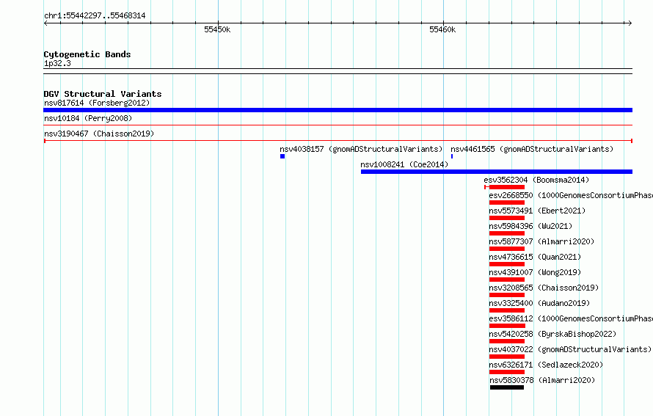The width and height of the screenshot is (653, 416).
Task: Open variant label nsv4461565 (gnomADStructuralVariants)
Action: pos(532,149)
